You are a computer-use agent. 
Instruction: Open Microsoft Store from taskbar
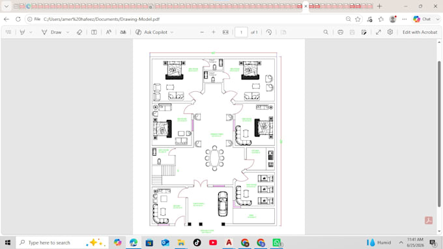click(149, 242)
